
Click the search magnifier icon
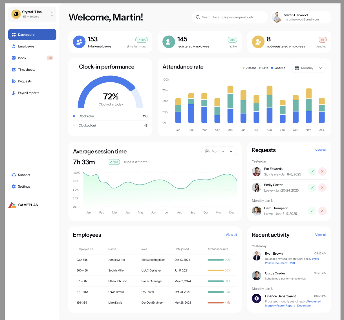(x=198, y=17)
